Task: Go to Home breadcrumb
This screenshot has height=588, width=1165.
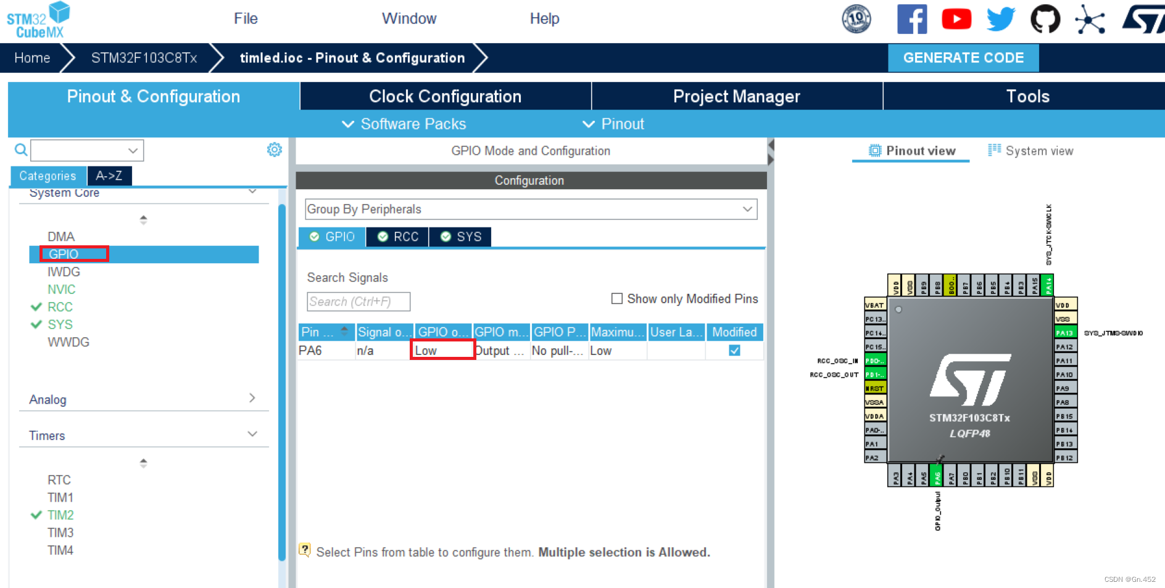Action: 32,58
